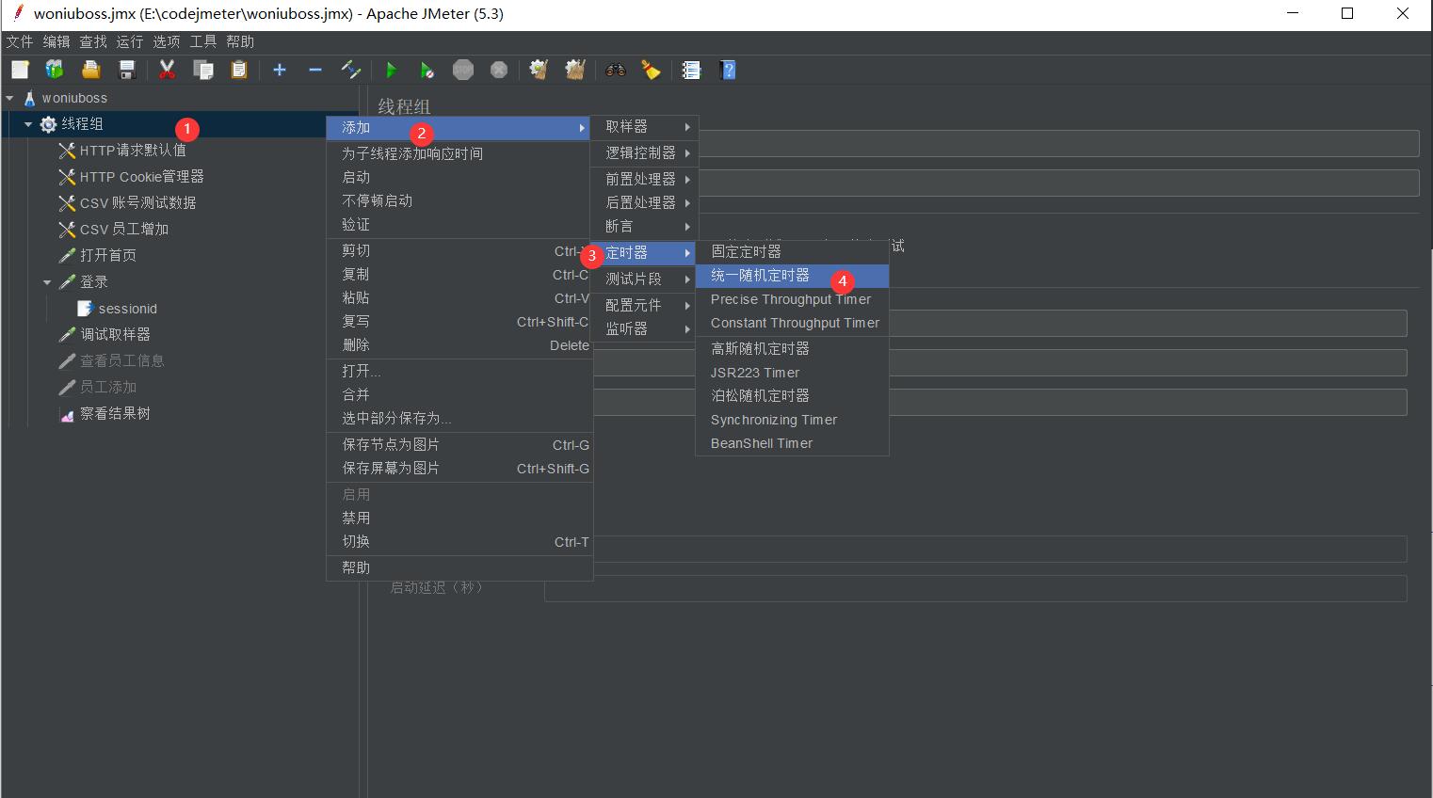Image resolution: width=1433 pixels, height=798 pixels.
Task: Choose 保存节点为图片 in the context menu
Action: [459, 445]
